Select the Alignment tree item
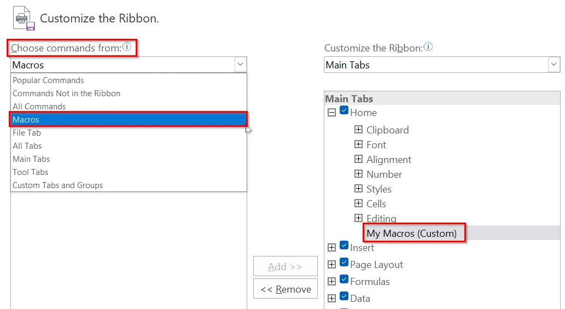 click(389, 160)
